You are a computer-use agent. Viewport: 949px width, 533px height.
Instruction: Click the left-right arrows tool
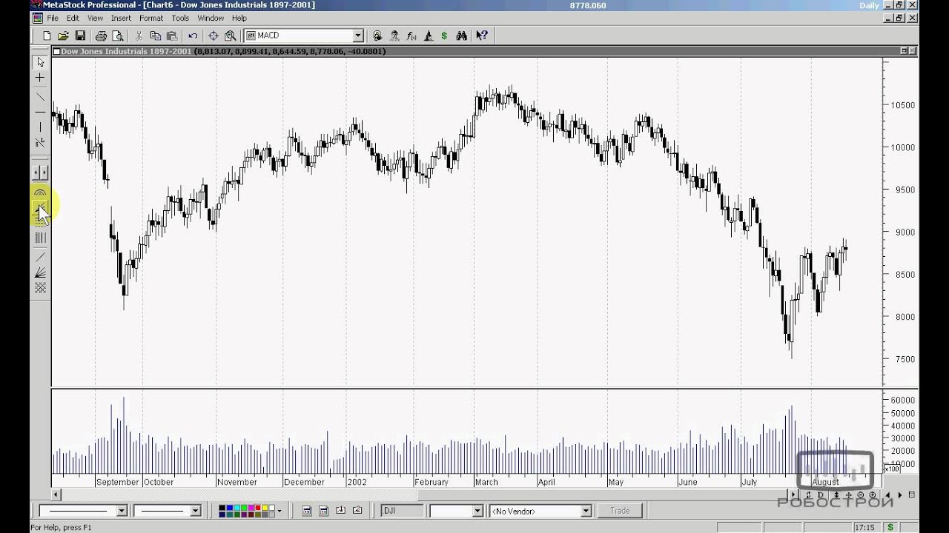pos(40,172)
